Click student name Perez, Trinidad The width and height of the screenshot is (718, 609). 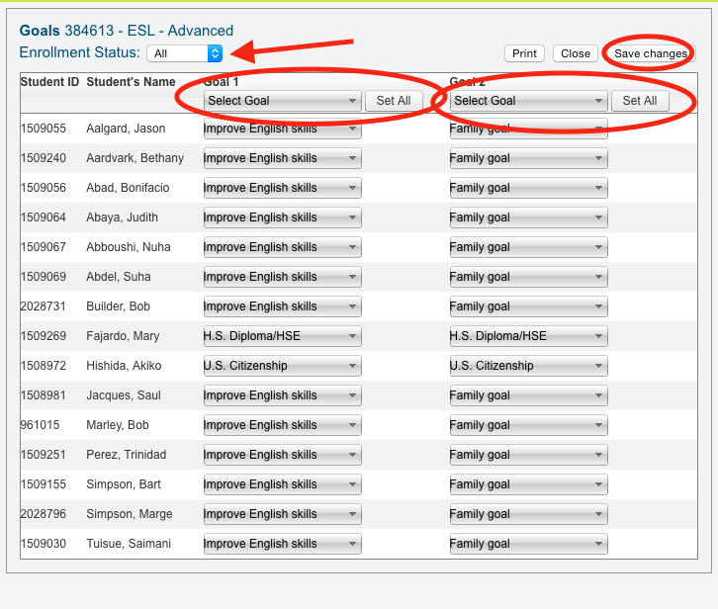pyautogui.click(x=126, y=455)
